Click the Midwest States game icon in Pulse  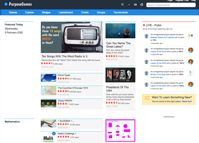(x=191, y=36)
